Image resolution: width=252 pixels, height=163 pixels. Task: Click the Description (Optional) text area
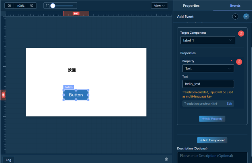coord(212,157)
